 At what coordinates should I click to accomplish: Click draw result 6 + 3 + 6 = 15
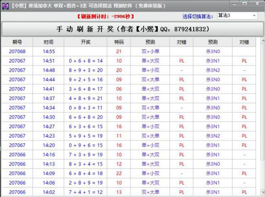click(x=86, y=126)
